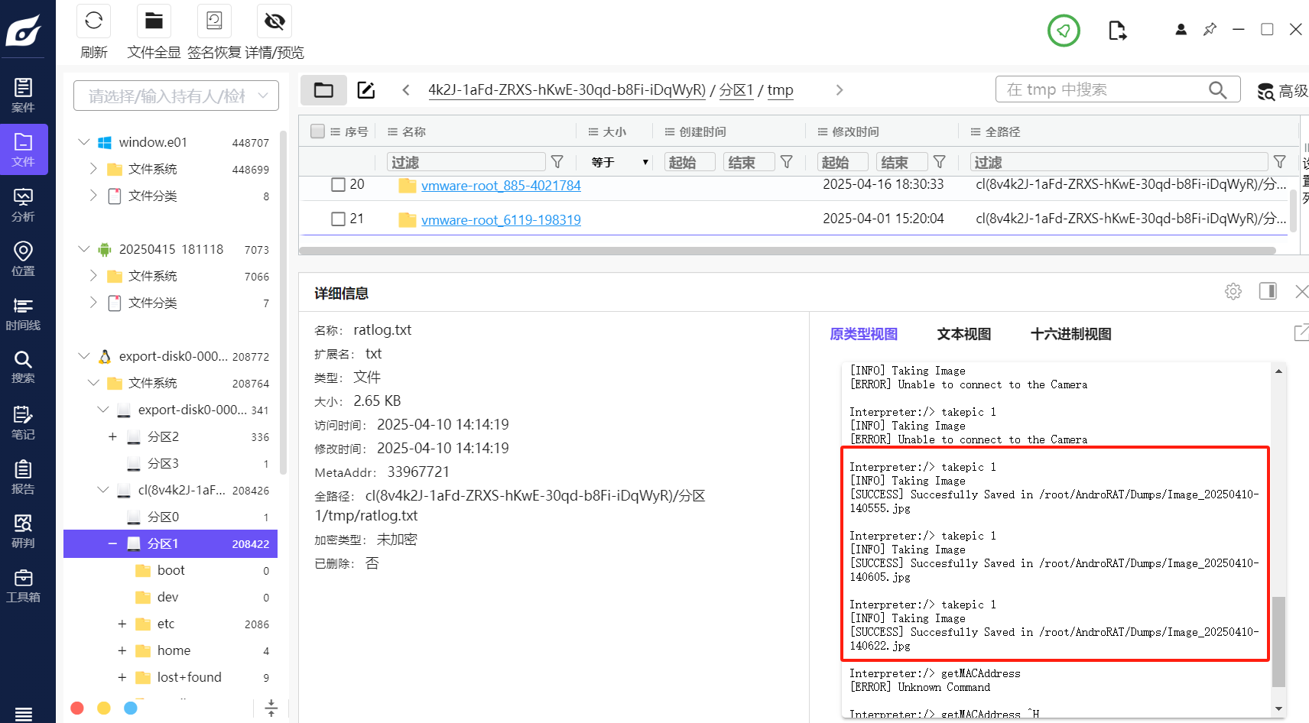The height and width of the screenshot is (723, 1309).
Task: Click the full path filter funnel
Action: (1280, 162)
